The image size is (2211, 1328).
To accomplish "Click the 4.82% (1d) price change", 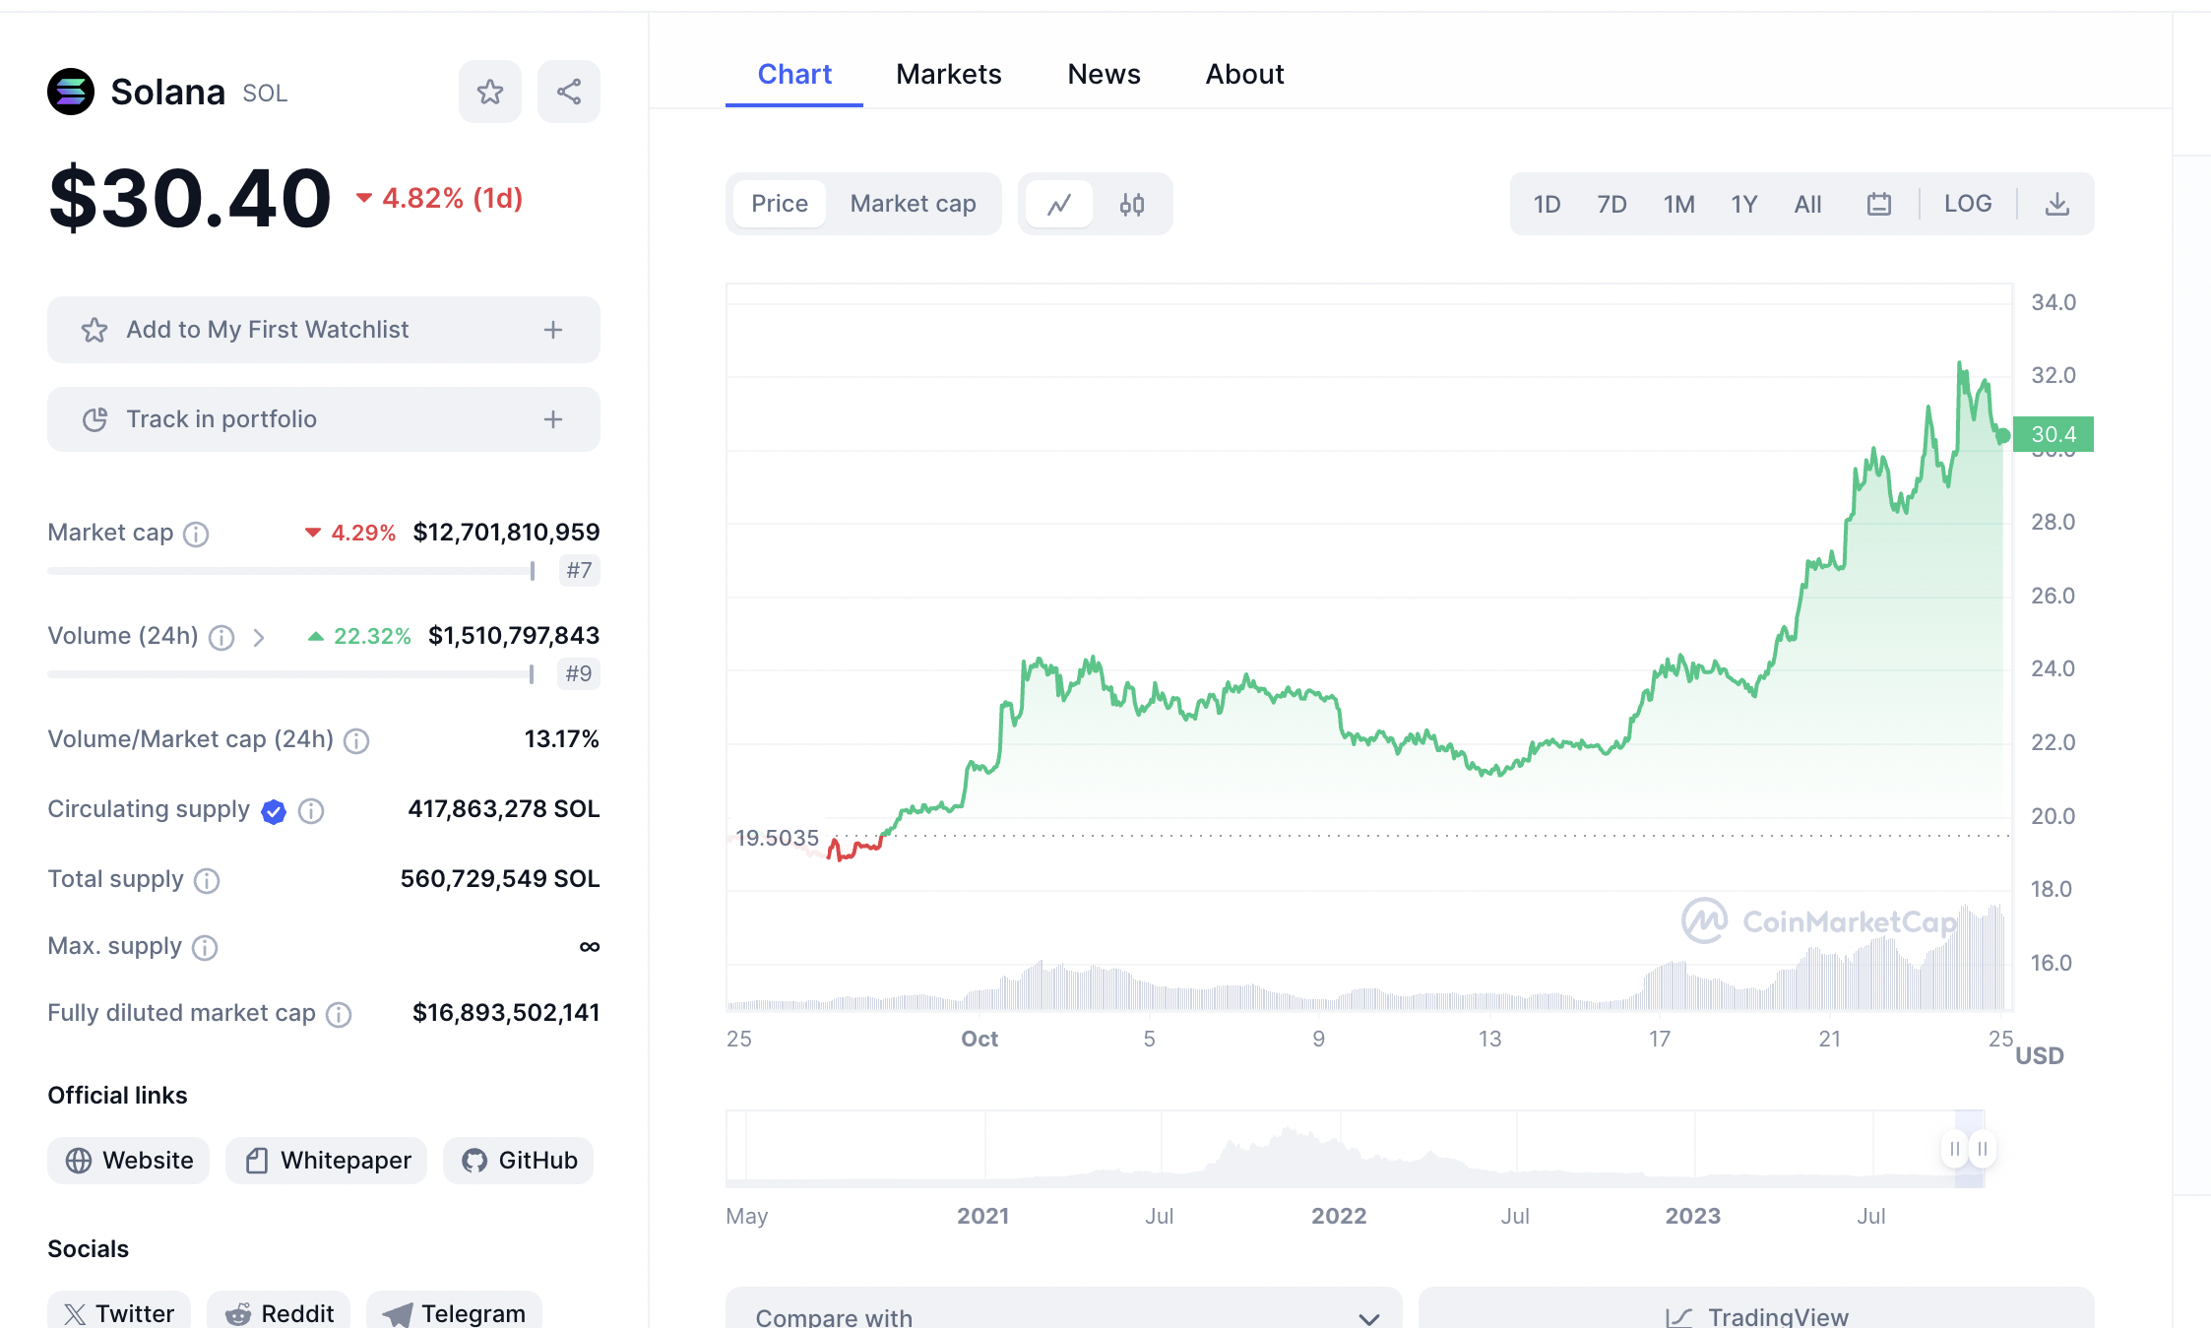I will [439, 198].
